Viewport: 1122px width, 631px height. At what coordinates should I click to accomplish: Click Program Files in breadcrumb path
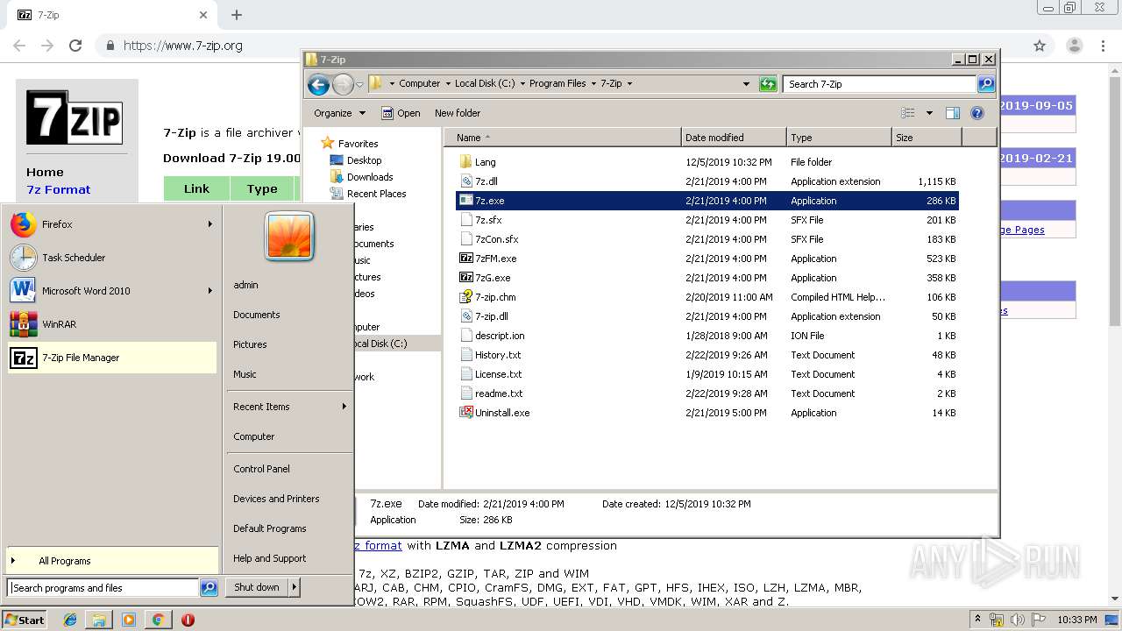(x=557, y=84)
